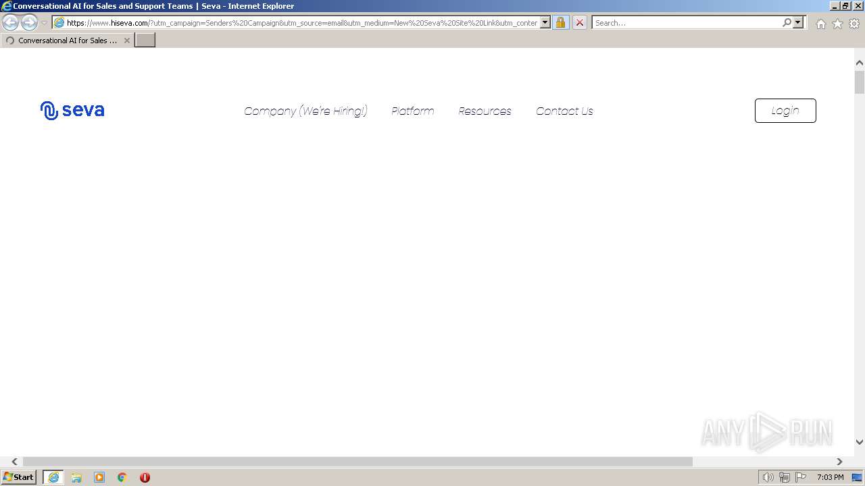Viewport: 865px width, 486px height.
Task: Click the volume speaker tray icon
Action: coord(768,477)
